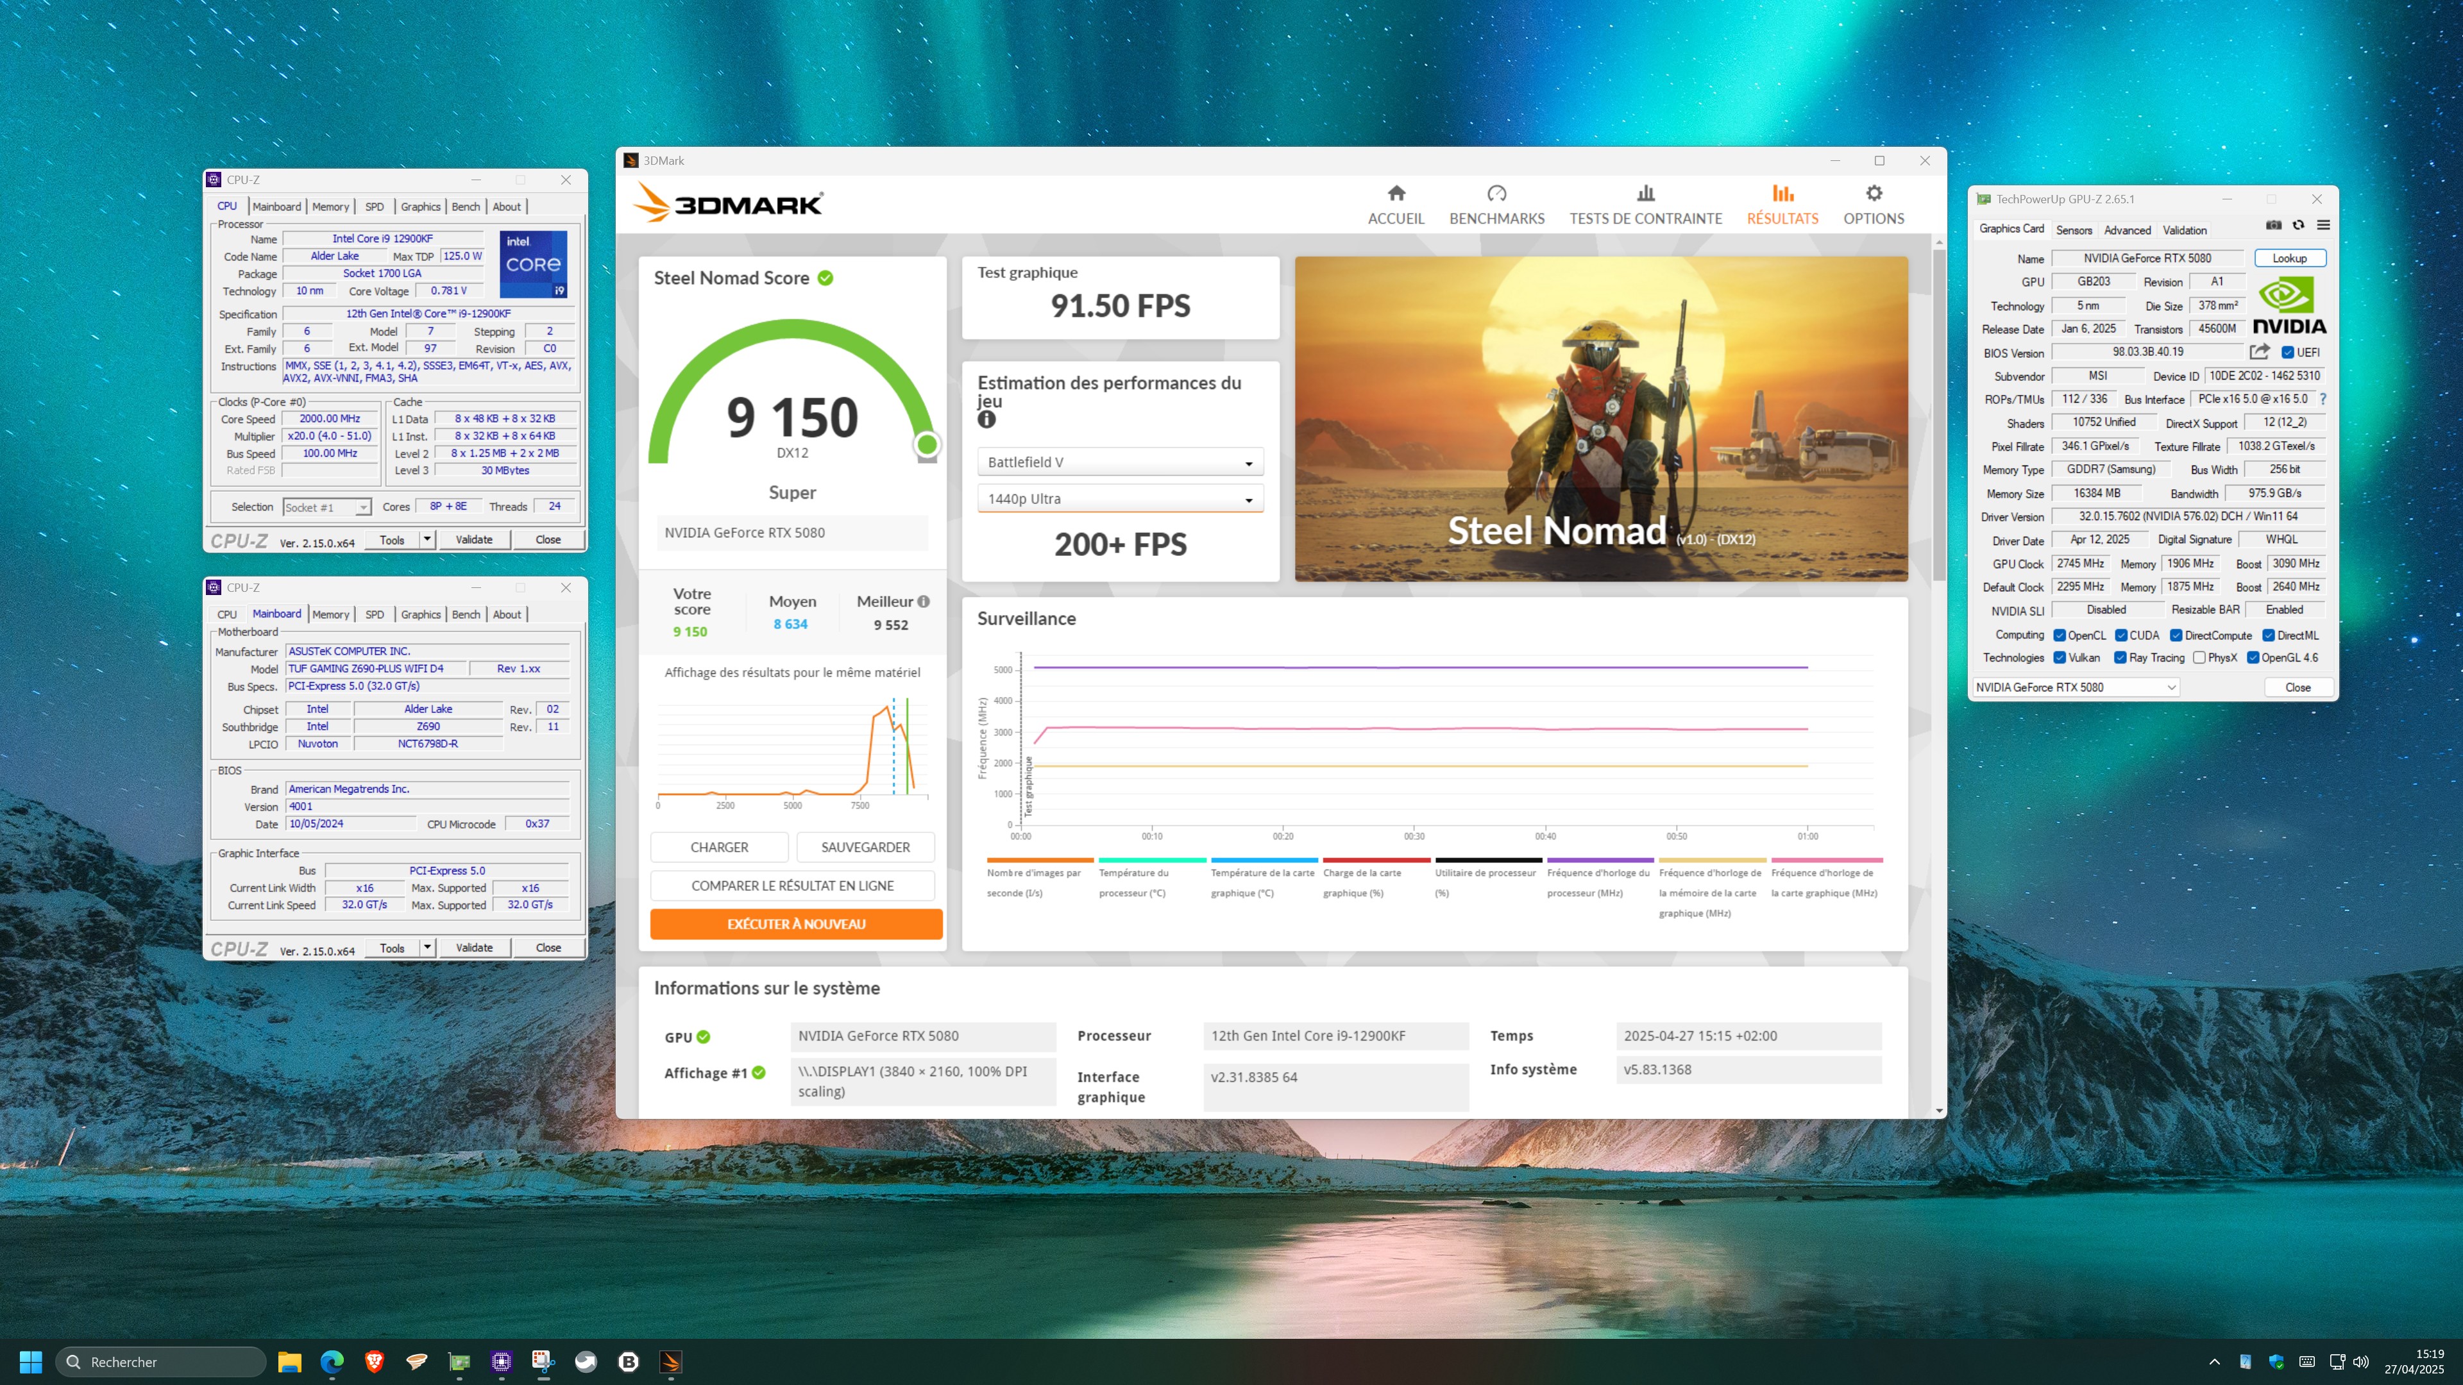
Task: Open Bench tab in upper CPU-Z window
Action: click(466, 206)
